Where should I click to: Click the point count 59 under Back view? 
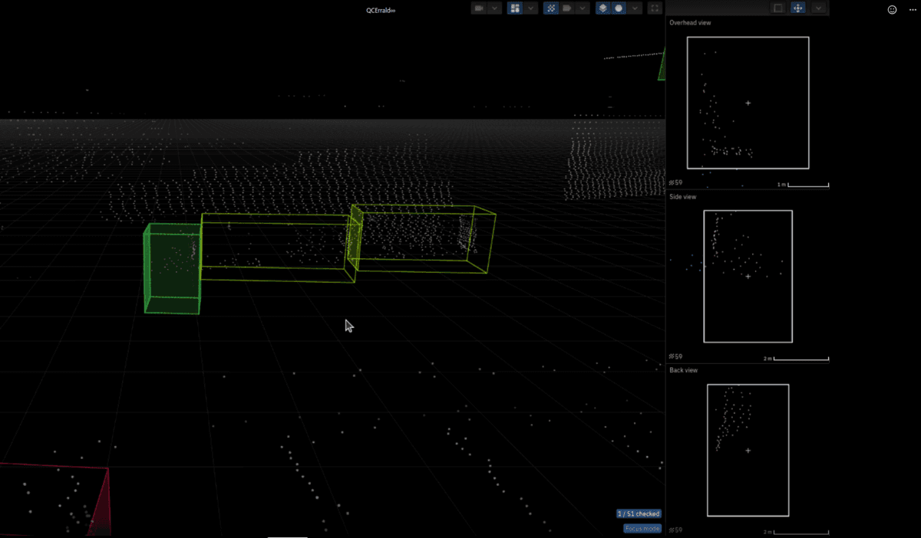pos(676,530)
